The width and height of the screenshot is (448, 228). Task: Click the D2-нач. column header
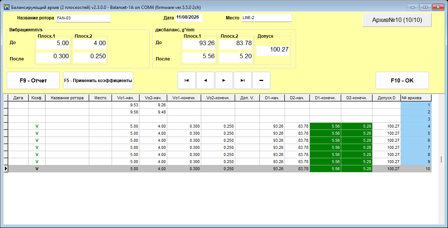[x=297, y=98]
